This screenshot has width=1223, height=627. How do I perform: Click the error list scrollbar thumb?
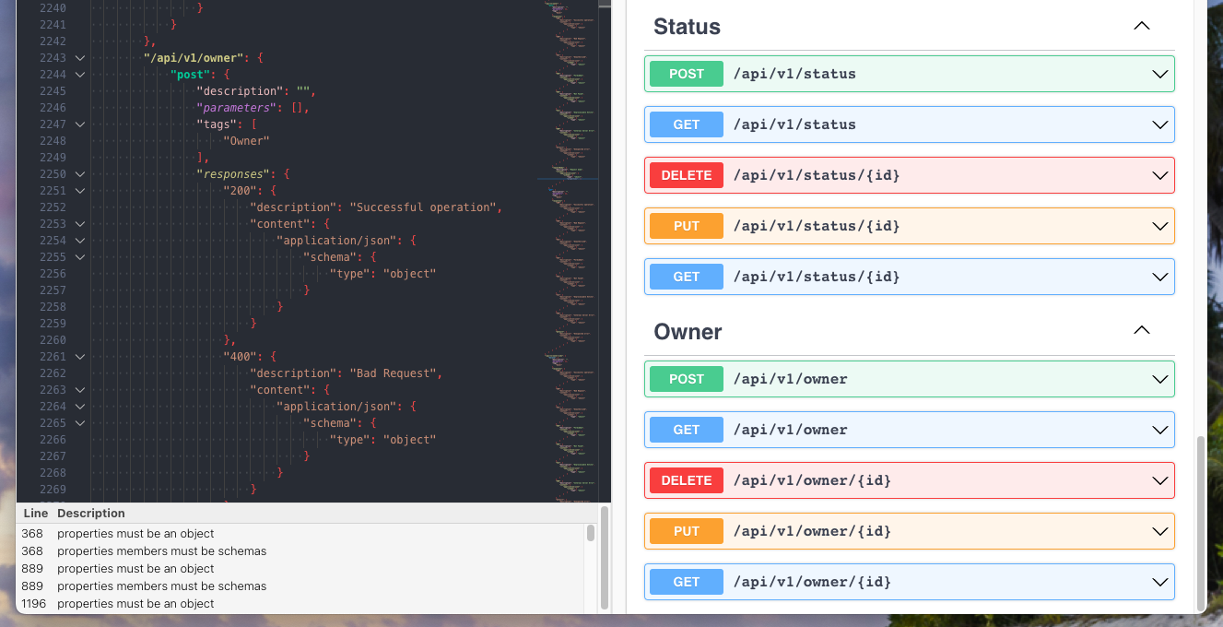[x=591, y=533]
